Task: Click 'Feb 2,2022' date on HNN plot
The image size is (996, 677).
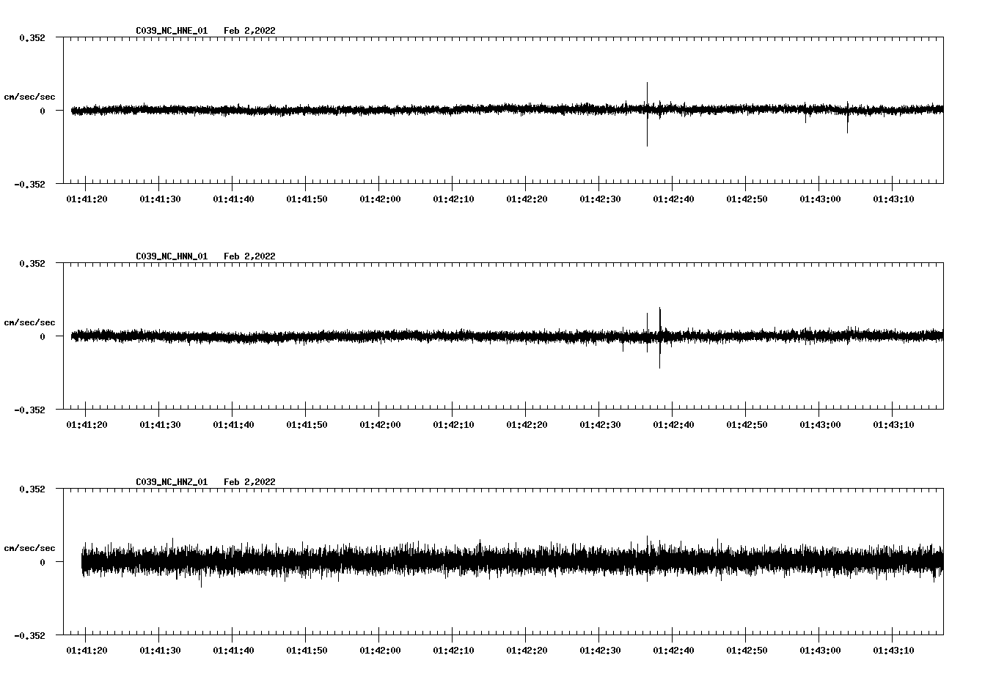Action: coord(249,256)
